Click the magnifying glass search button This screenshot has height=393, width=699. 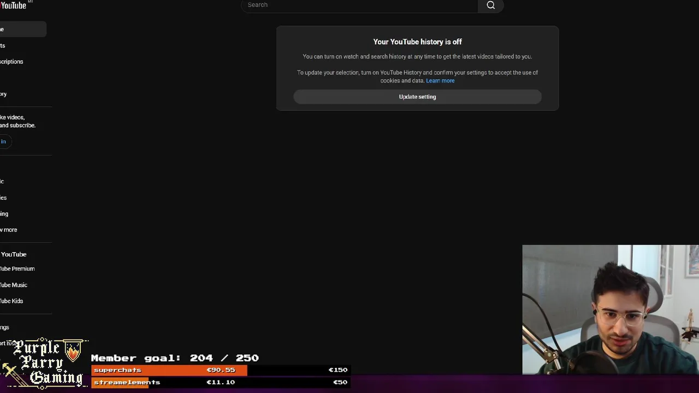pos(490,5)
